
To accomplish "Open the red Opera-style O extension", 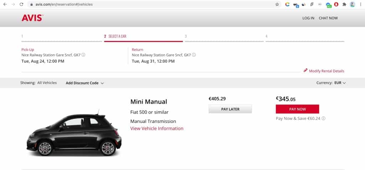I will (x=336, y=4).
